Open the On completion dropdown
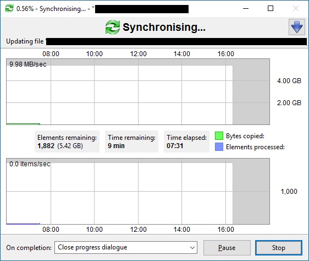Viewport: 309px width, 261px height. point(126,247)
